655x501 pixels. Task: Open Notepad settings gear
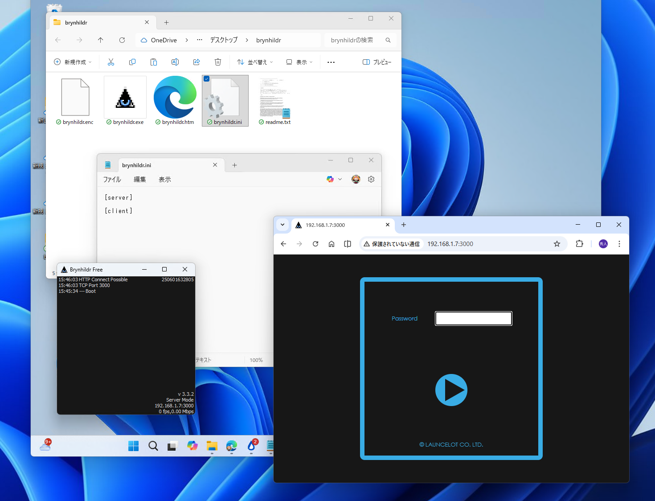point(371,179)
